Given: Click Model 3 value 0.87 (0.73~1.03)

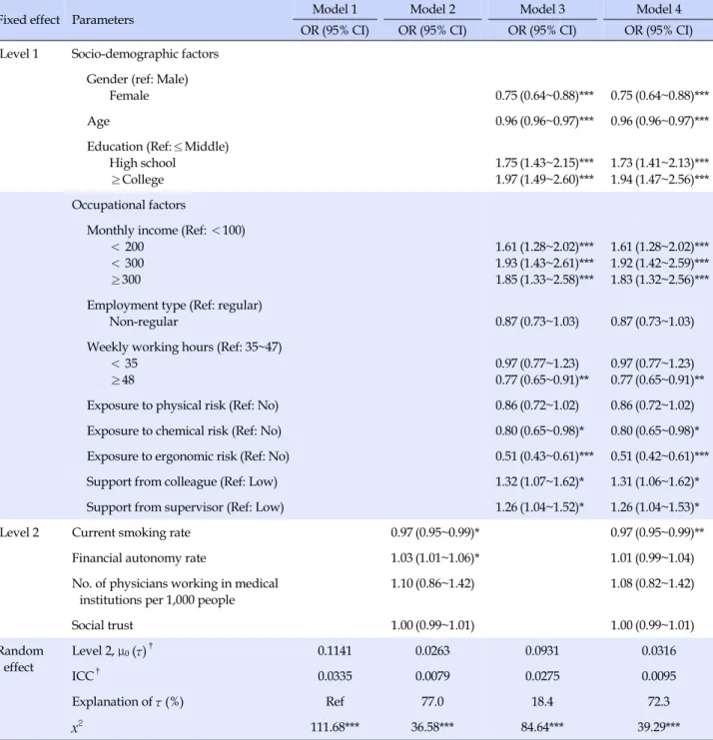Looking at the screenshot, I should 536,322.
